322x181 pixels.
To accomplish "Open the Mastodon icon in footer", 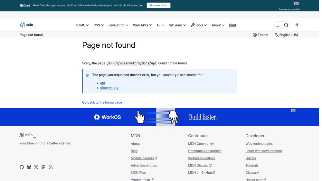I will (x=43, y=167).
